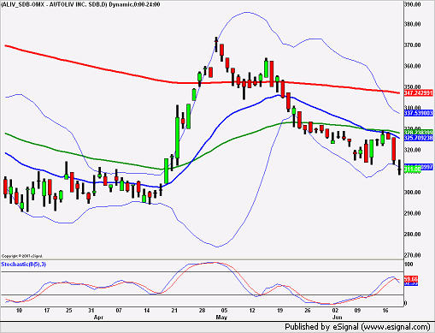Click the Stochastic(8(5),3) indicator label
This screenshot has height=333, width=435.
click(24, 265)
